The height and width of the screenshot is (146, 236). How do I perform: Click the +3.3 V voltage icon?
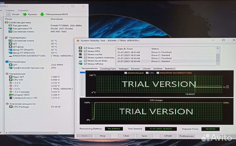pyautogui.click(x=11, y=83)
